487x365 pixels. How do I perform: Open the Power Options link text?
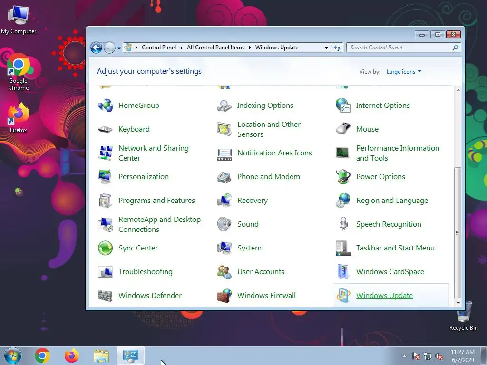[x=380, y=177]
